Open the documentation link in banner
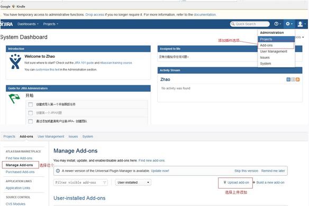Screen dimensions: 309x206 coord(205,15)
